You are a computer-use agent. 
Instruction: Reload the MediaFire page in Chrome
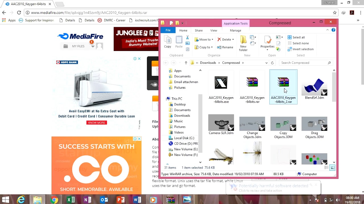[19, 12]
